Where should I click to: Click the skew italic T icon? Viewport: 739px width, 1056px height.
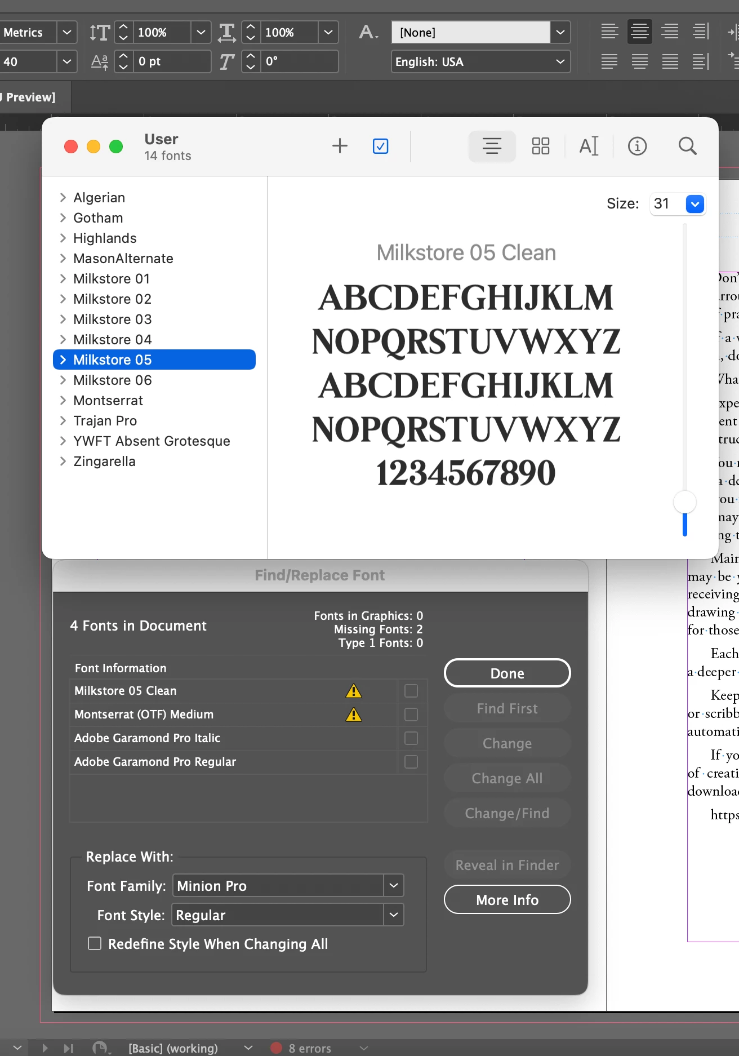point(227,61)
